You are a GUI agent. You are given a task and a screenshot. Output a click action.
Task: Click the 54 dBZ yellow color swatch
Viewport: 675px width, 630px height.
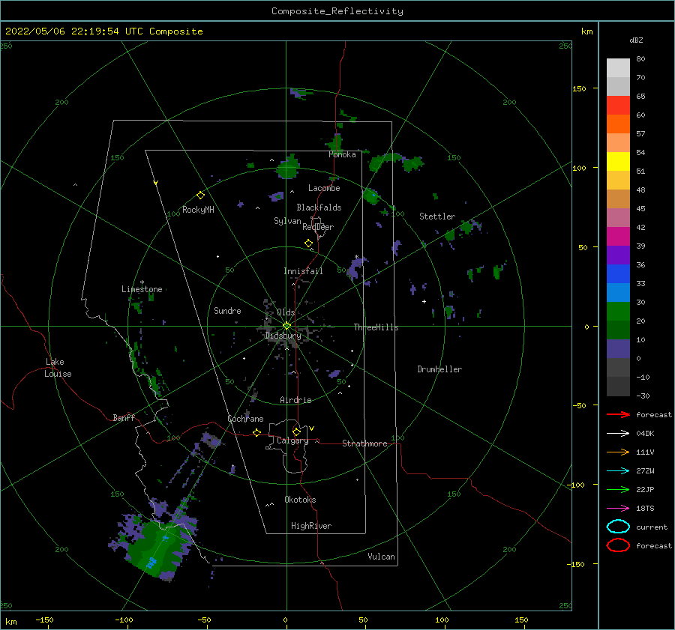[618, 161]
